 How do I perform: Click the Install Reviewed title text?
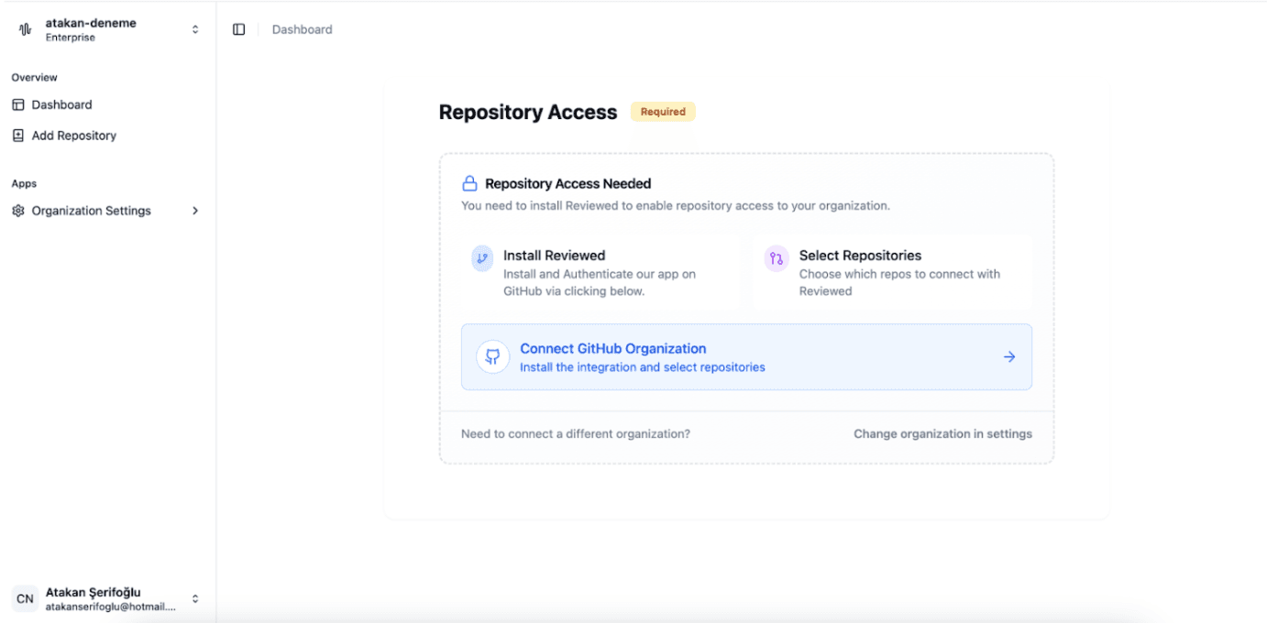(x=554, y=256)
